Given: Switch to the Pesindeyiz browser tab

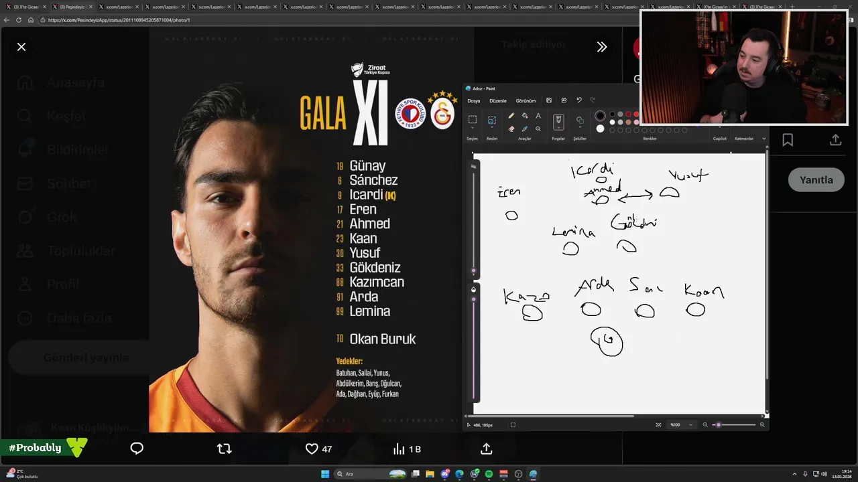Looking at the screenshot, I should [74, 7].
